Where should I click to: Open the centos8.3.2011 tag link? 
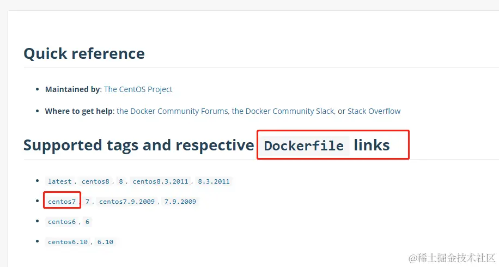[x=160, y=181]
